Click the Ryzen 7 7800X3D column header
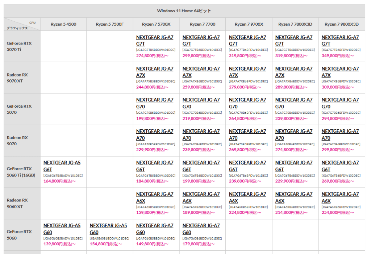 tap(295, 24)
